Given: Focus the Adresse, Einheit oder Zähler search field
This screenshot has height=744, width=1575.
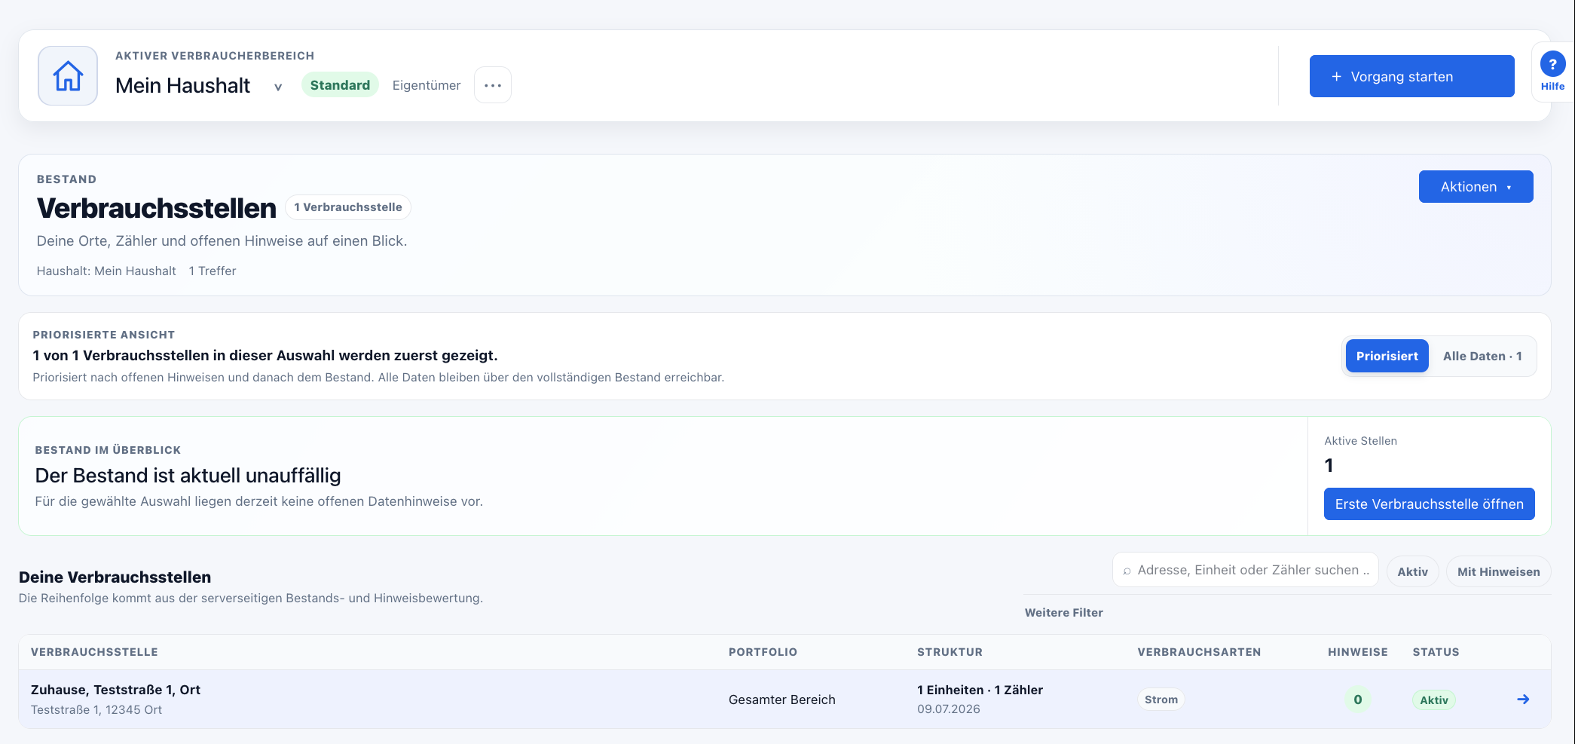Looking at the screenshot, I should tap(1245, 570).
